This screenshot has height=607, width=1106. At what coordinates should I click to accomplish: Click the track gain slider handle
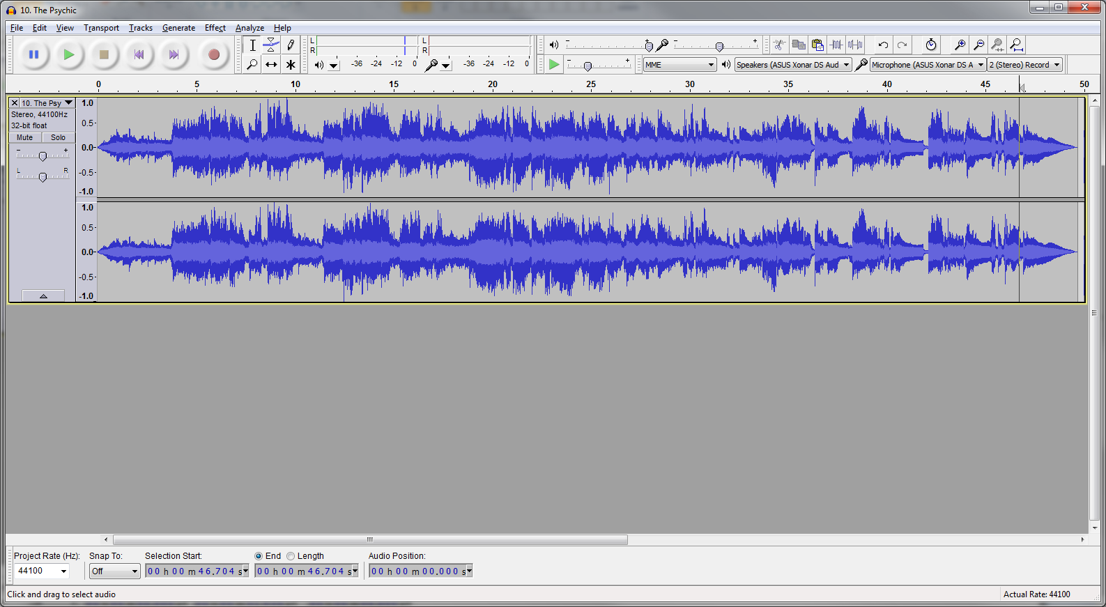[x=43, y=156]
